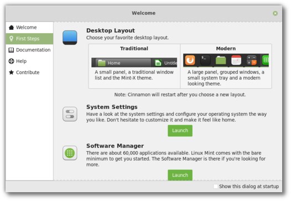Click the terminal icon in Modern preview
Viewport: 291px width, 201px height.
pos(205,60)
